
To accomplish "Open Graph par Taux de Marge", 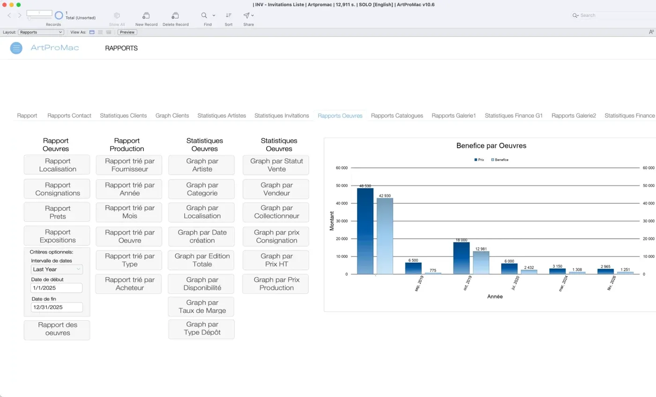I will tap(201, 306).
